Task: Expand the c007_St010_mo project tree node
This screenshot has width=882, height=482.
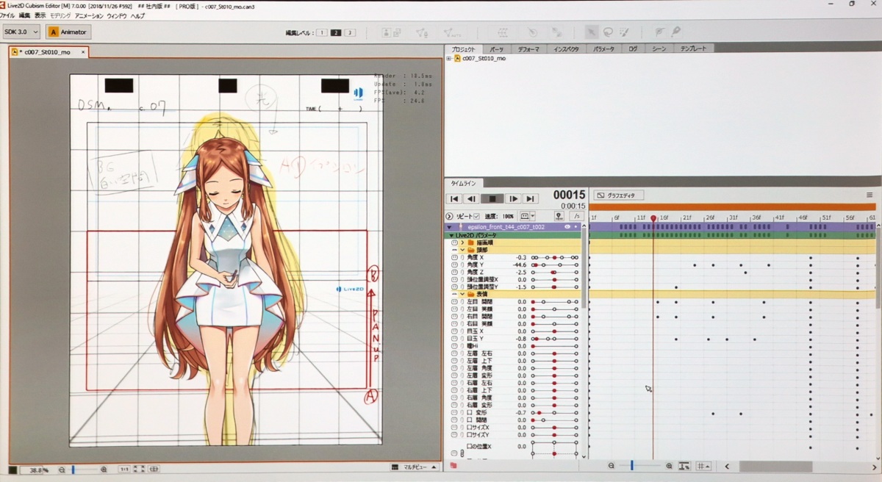Action: (448, 58)
